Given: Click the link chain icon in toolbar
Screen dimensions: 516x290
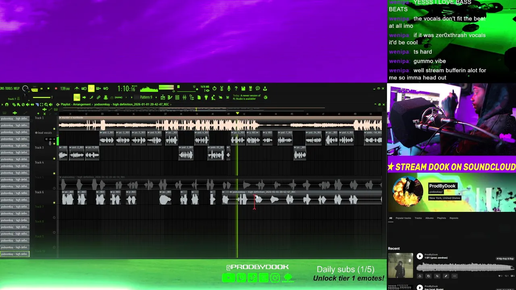Looking at the screenshot, I should tap(98, 97).
